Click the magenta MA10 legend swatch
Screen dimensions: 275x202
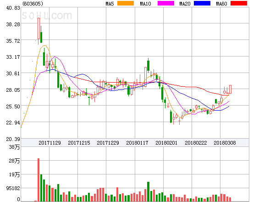click(166, 3)
